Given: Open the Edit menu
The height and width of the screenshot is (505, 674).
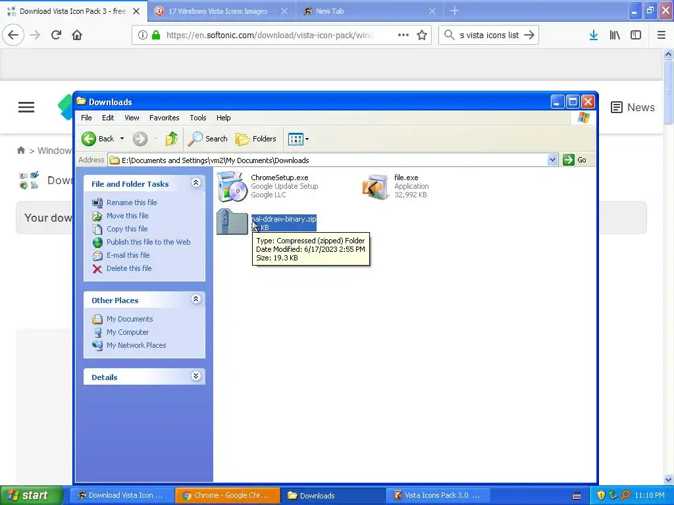Looking at the screenshot, I should 108,118.
